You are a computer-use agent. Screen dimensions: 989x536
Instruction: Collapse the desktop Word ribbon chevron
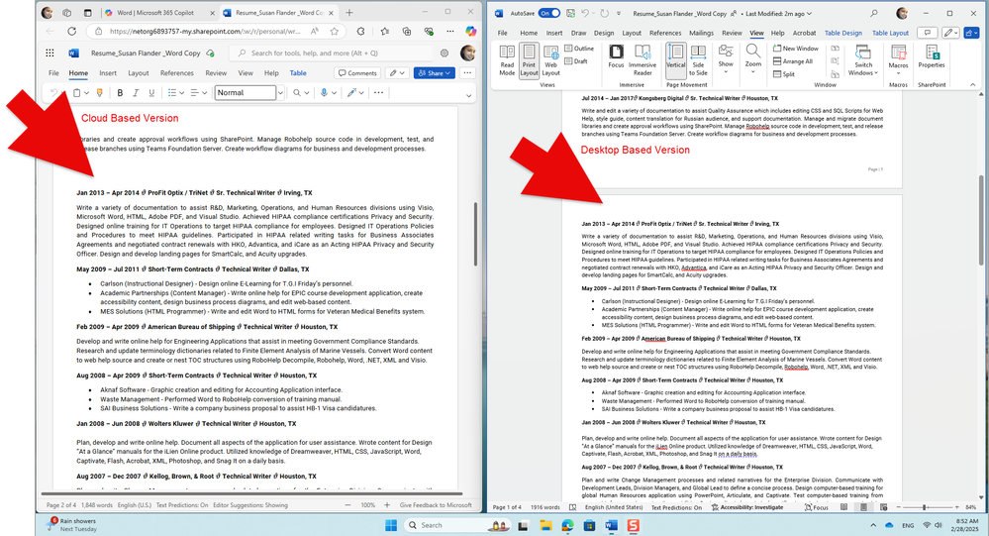[x=972, y=84]
